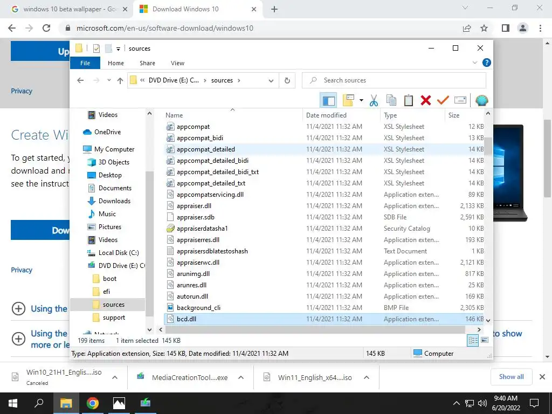Click Show all downloads button
This screenshot has height=414, width=552.
point(511,377)
